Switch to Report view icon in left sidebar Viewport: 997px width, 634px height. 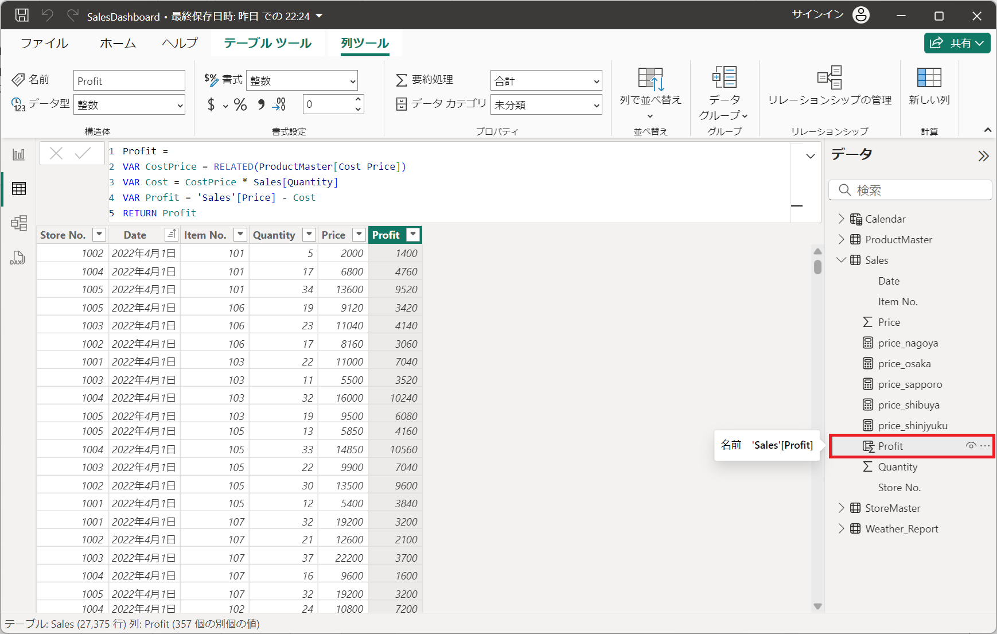[19, 154]
